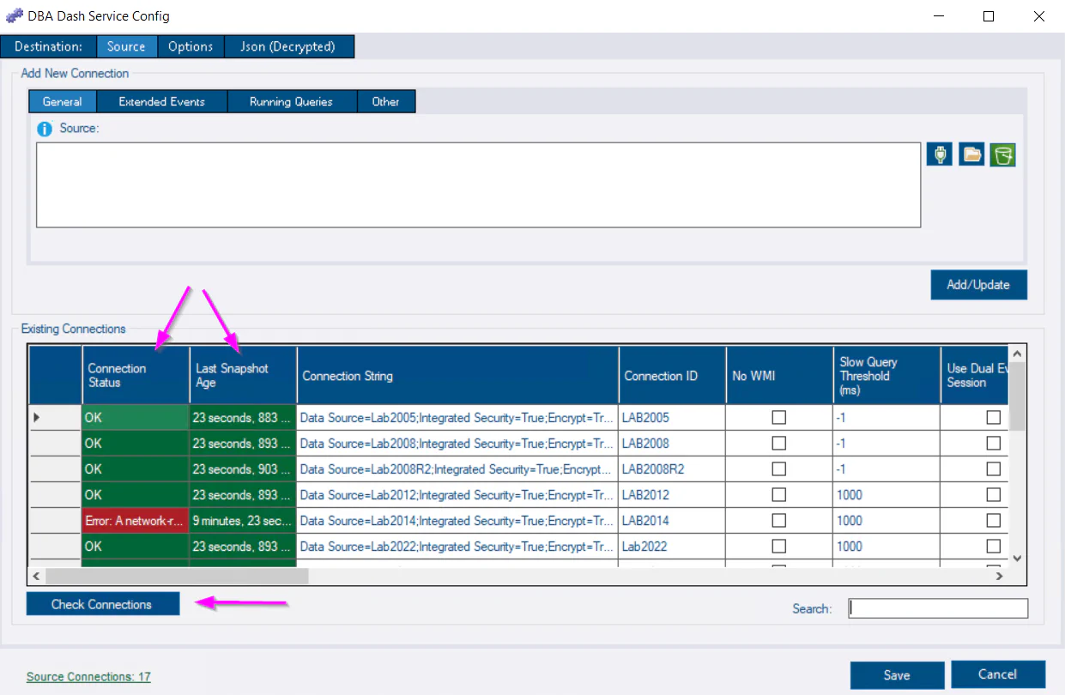Click the Search input field
This screenshot has width=1065, height=695.
click(x=938, y=607)
